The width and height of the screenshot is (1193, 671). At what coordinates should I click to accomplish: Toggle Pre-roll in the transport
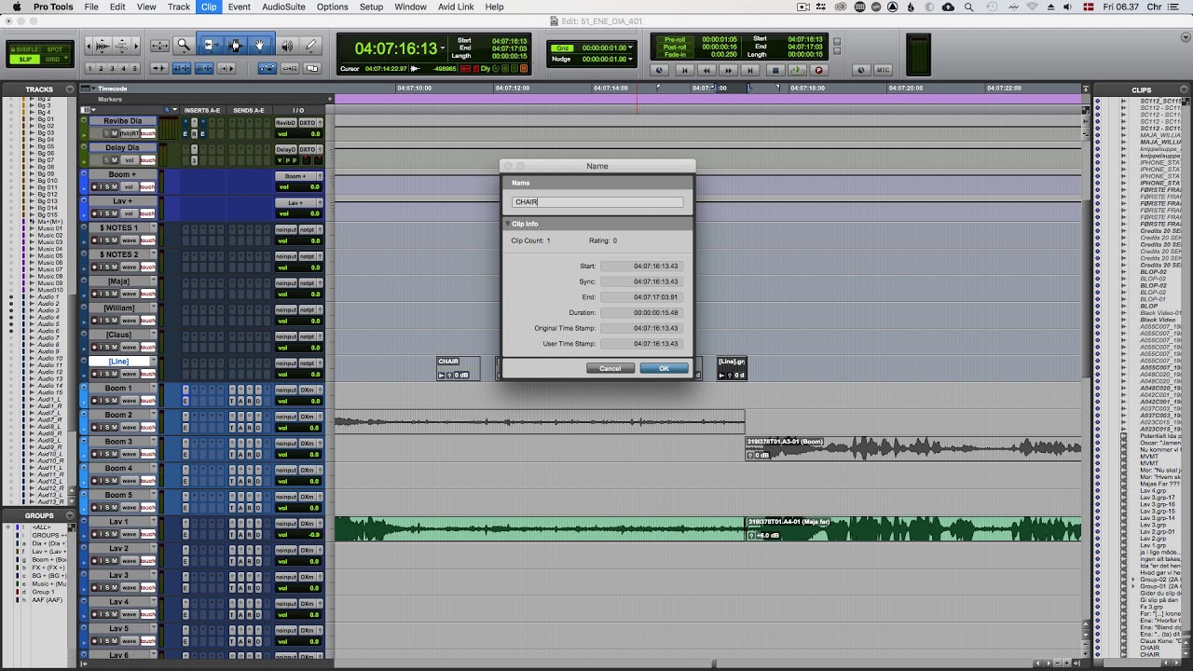675,40
